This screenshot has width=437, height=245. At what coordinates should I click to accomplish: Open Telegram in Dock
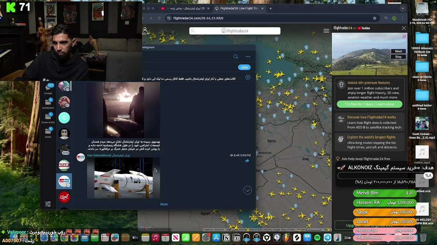click(327, 238)
